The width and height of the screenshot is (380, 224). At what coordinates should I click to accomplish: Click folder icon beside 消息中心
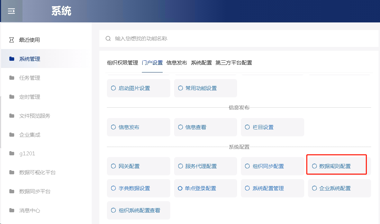(12, 210)
